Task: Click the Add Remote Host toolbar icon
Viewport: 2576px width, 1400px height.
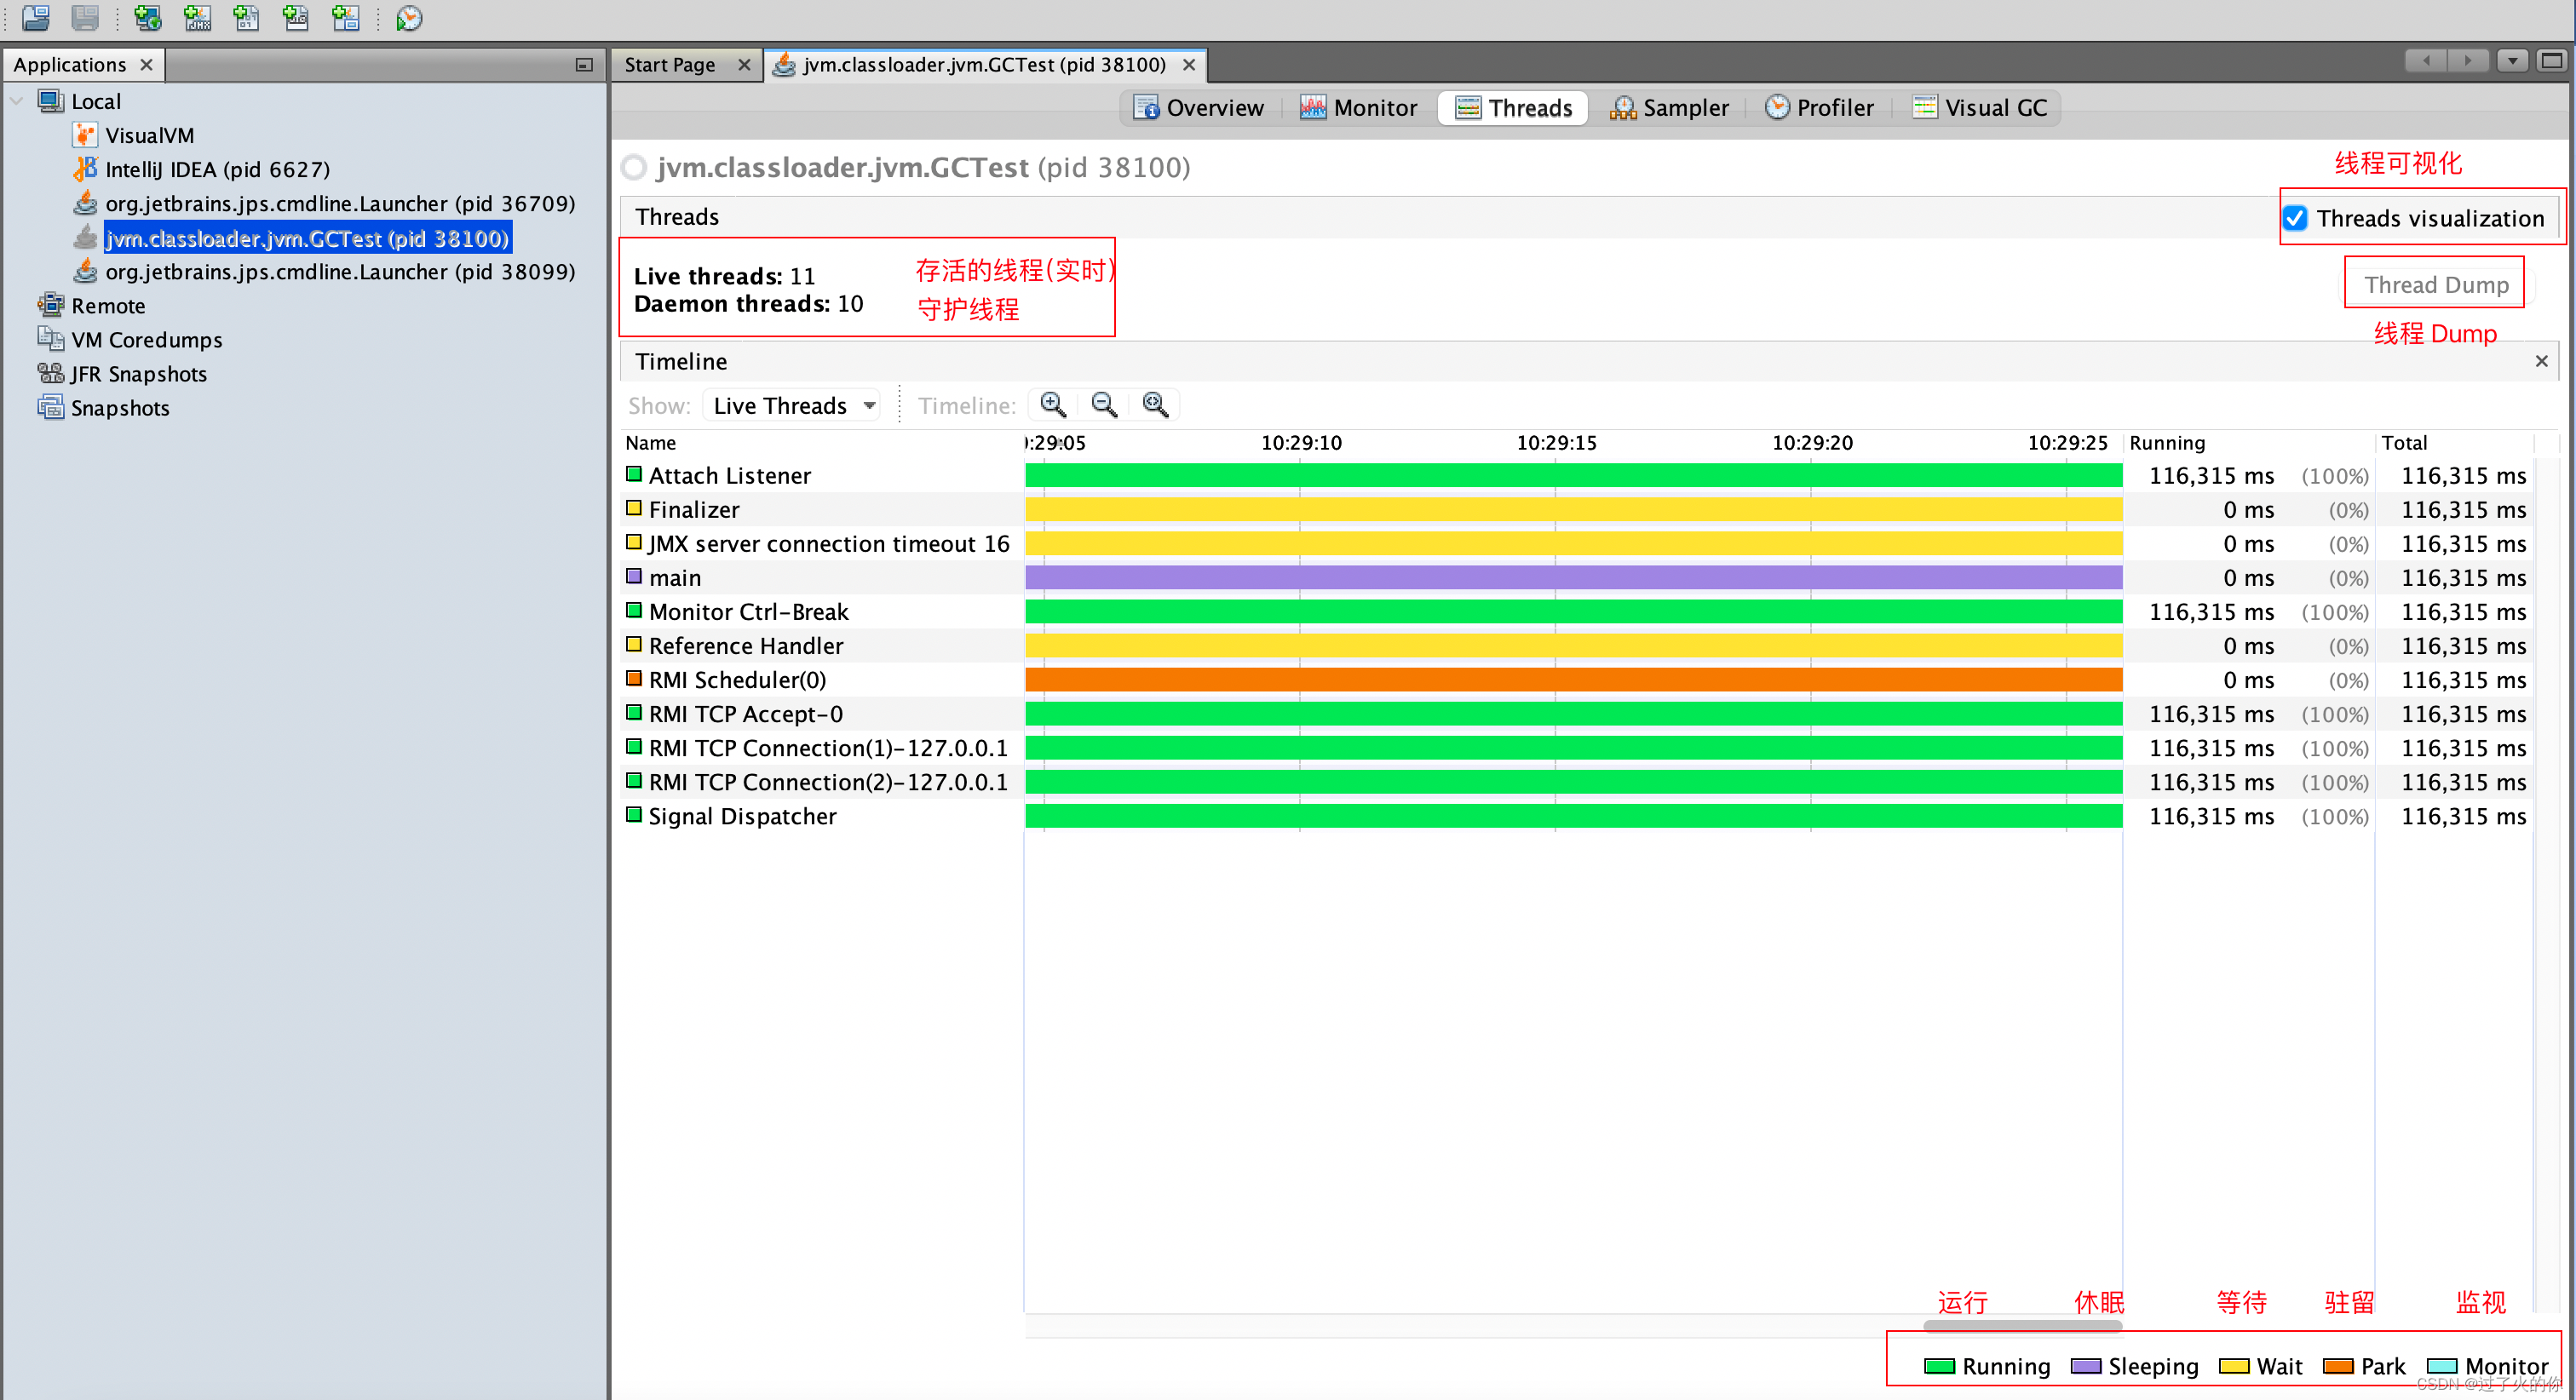Action: click(x=148, y=17)
